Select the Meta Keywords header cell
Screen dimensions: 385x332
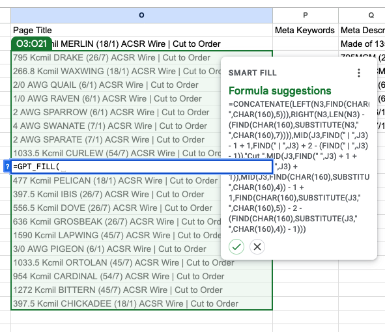306,30
